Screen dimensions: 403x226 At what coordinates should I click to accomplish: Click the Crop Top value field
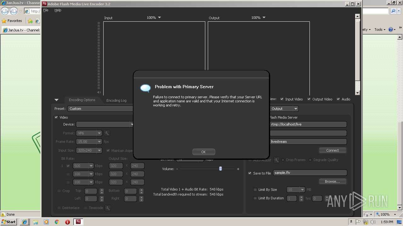pos(91,191)
